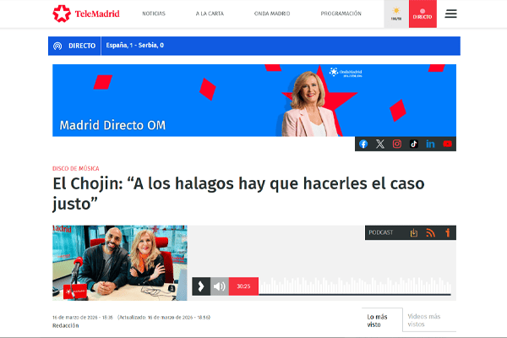Open the YouTube channel

coord(448,144)
